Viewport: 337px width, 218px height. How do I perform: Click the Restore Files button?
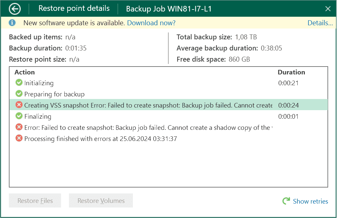pos(35,200)
